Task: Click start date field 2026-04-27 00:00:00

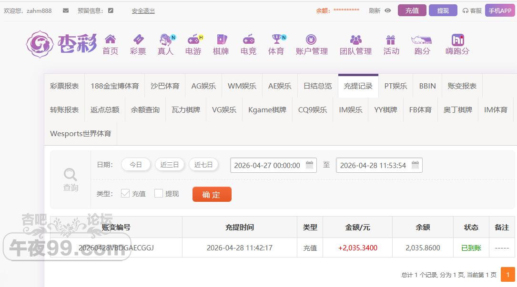Action: tap(274, 165)
